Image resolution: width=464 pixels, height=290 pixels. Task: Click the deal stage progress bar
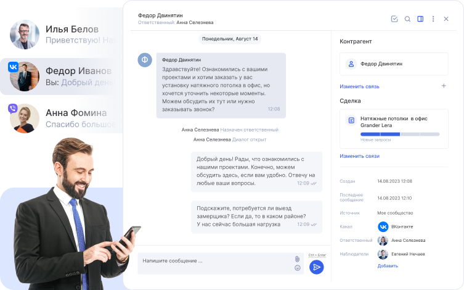(399, 134)
